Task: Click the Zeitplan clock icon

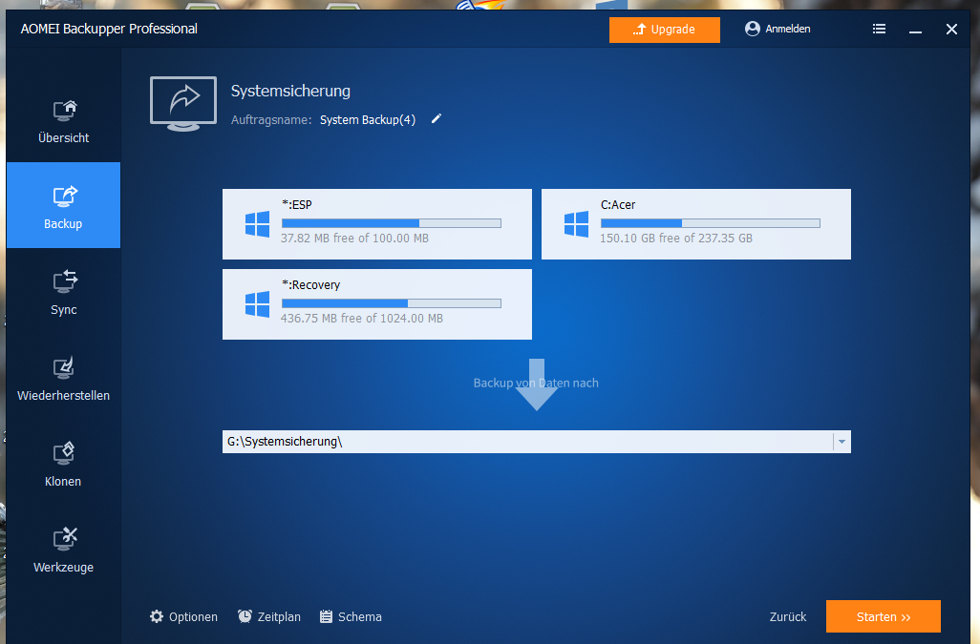Action: click(x=245, y=616)
